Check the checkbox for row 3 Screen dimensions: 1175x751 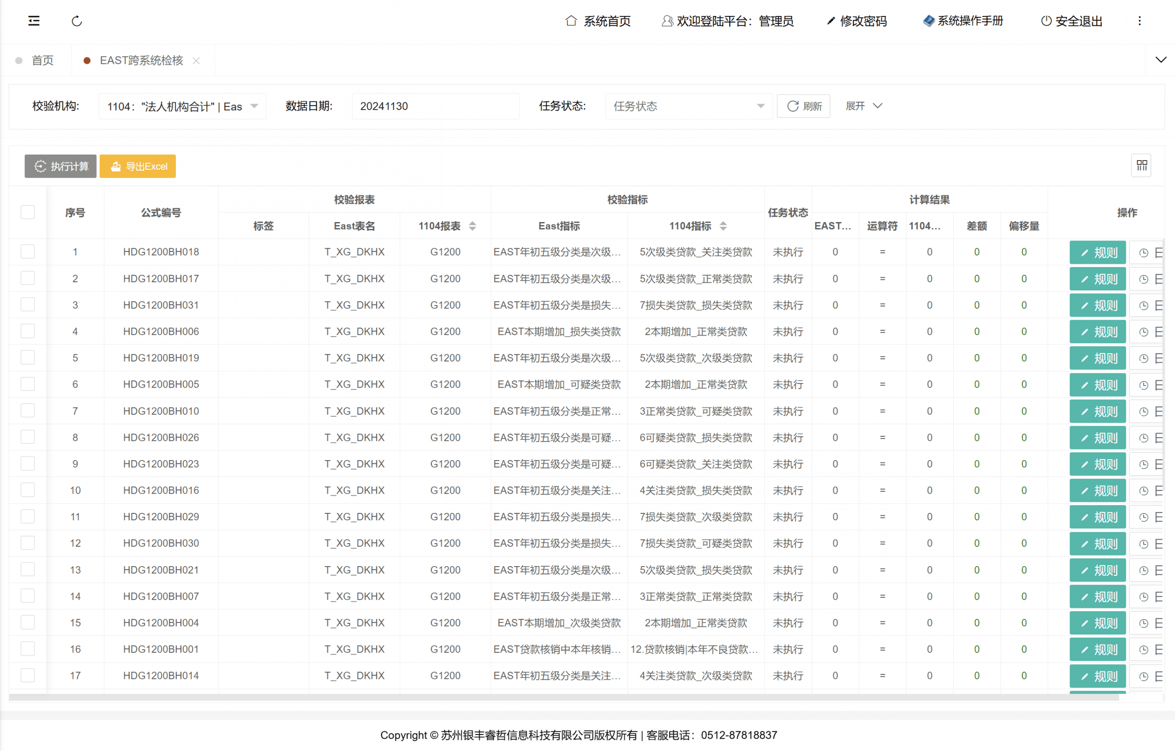click(28, 305)
